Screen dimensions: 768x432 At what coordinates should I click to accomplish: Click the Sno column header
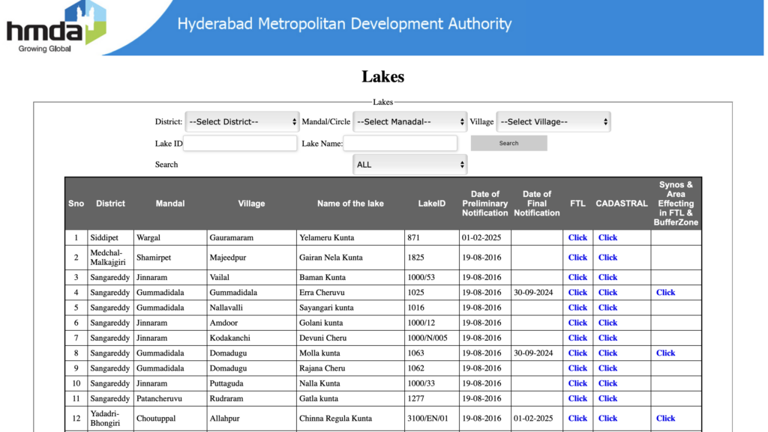coord(76,204)
